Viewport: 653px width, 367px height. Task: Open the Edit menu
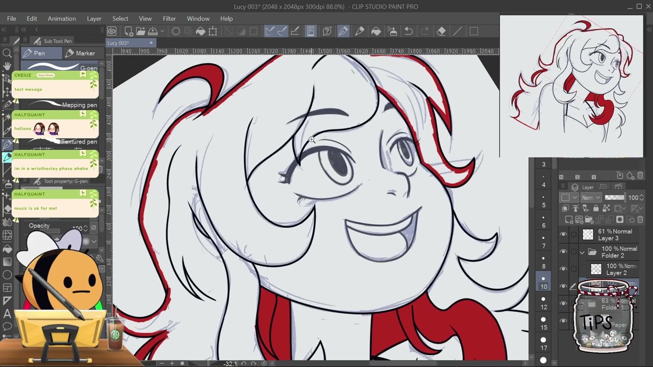(32, 18)
